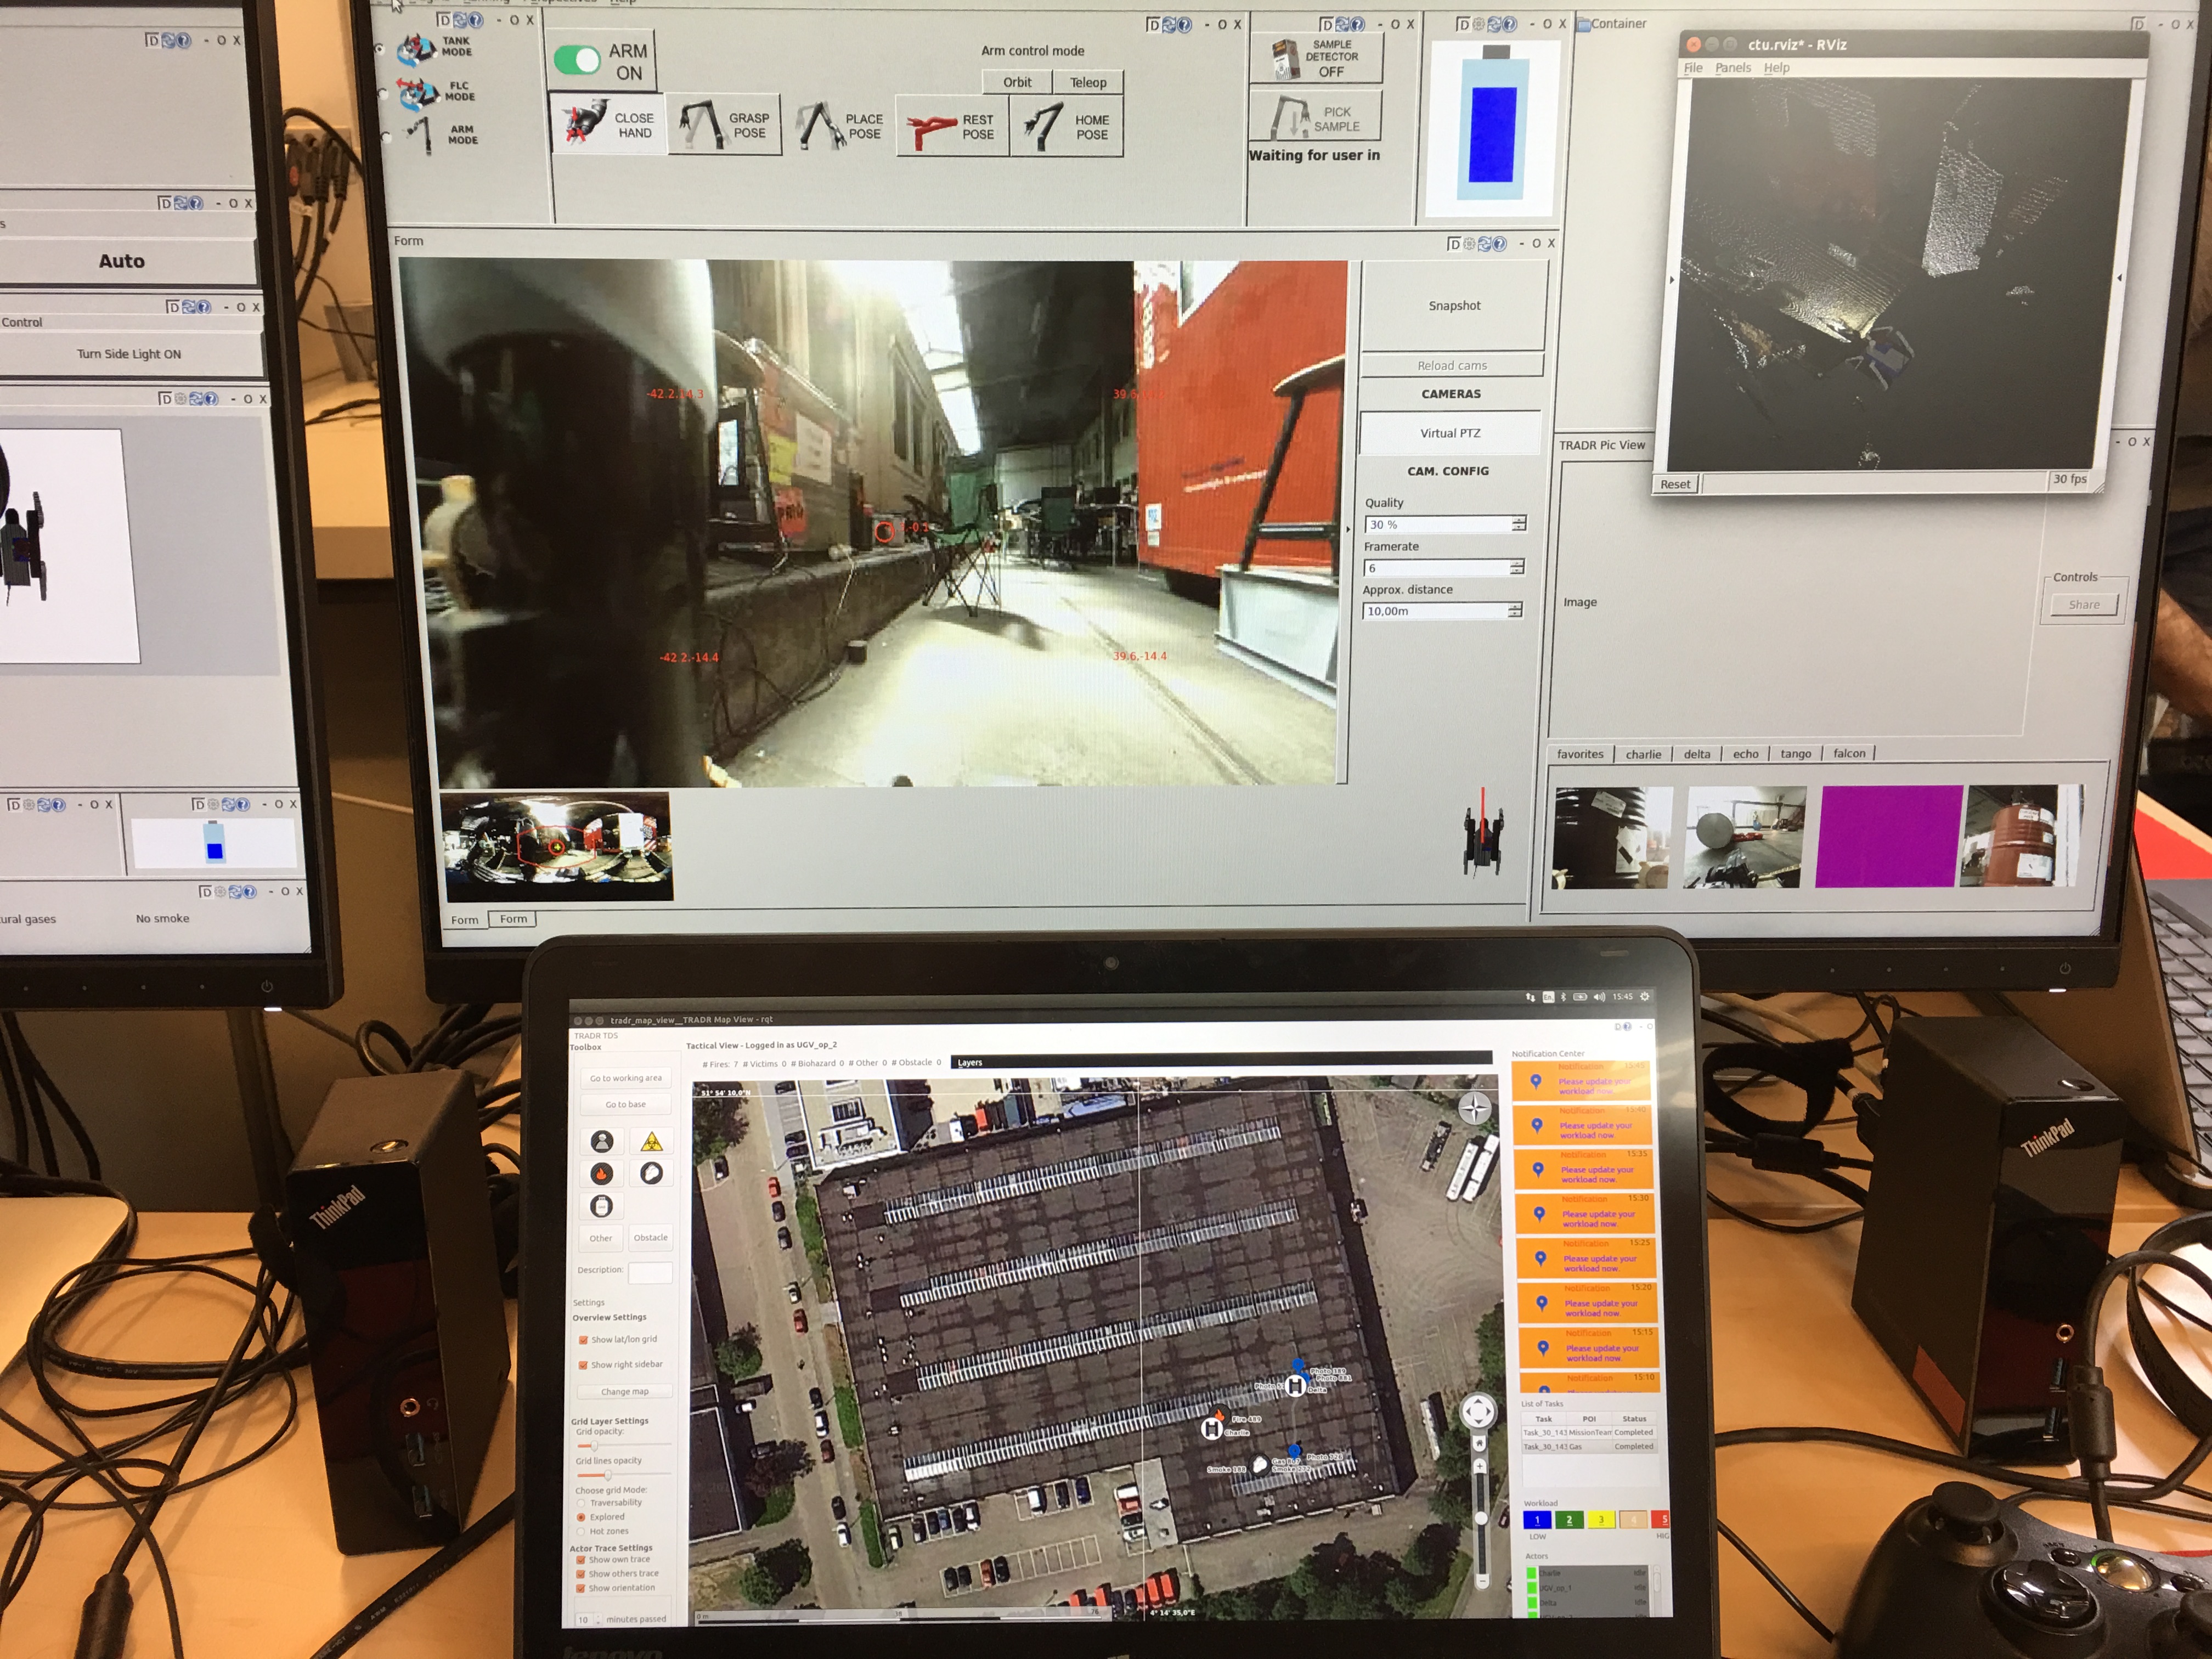Click the Framerate spinner arrows
2212x1659 pixels.
coord(1517,567)
